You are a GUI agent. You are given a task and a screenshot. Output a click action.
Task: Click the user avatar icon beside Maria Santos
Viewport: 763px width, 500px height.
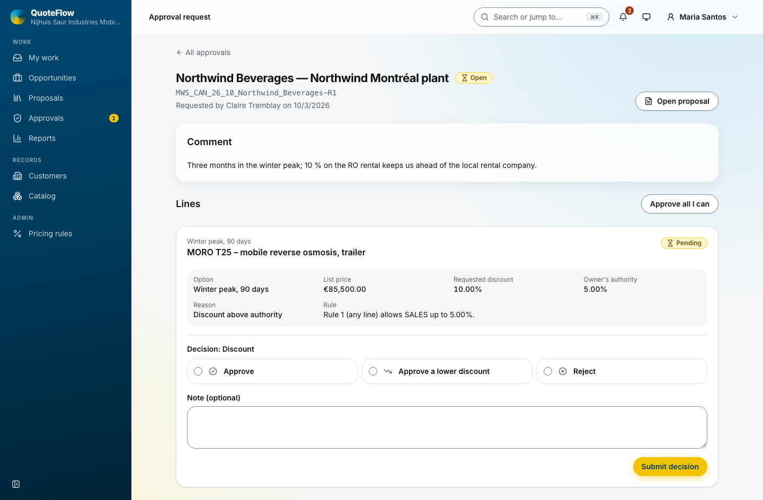[671, 17]
